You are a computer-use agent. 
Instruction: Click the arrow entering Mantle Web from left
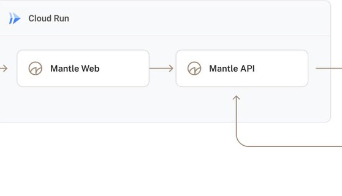4,68
